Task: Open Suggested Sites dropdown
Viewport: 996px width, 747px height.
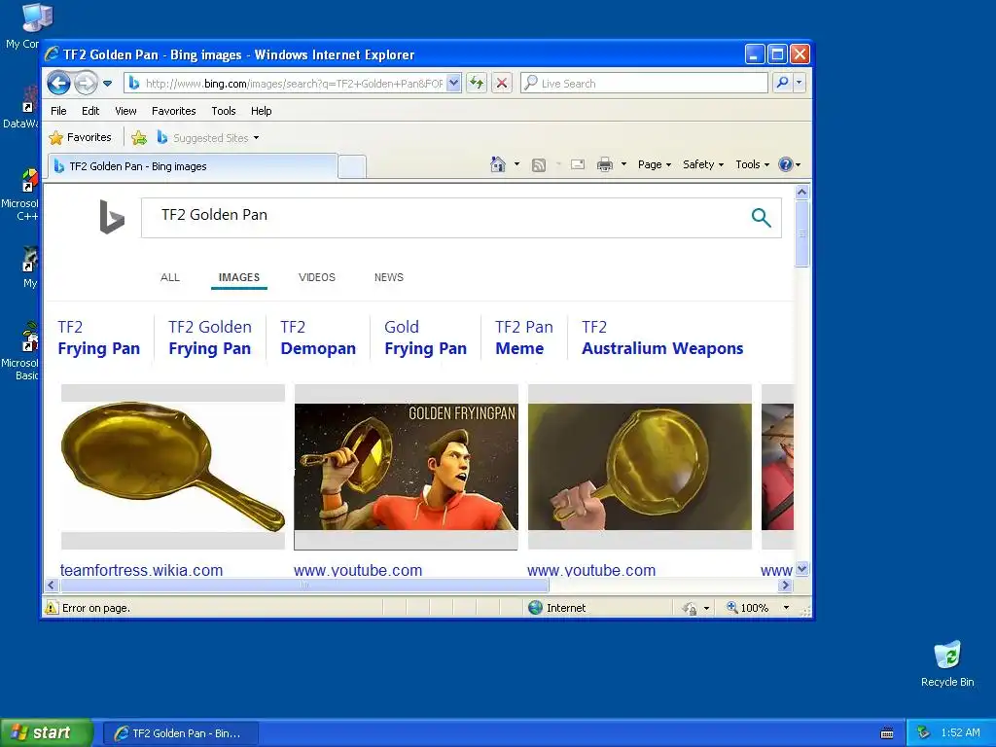Action: 208,137
